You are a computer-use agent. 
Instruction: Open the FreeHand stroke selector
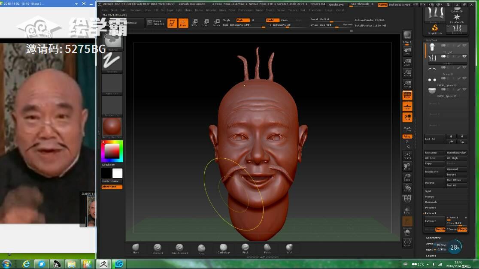112,61
